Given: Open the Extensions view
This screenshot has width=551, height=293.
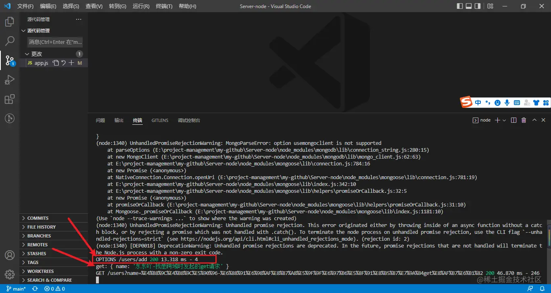Looking at the screenshot, I should coord(9,99).
